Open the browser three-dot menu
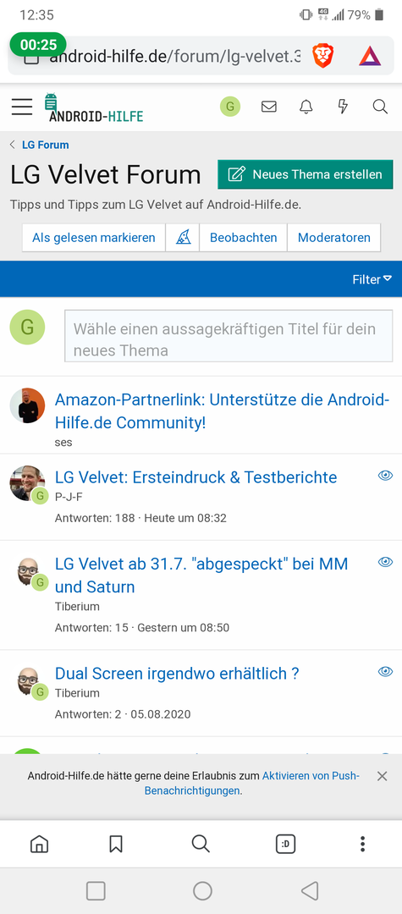 (x=362, y=844)
